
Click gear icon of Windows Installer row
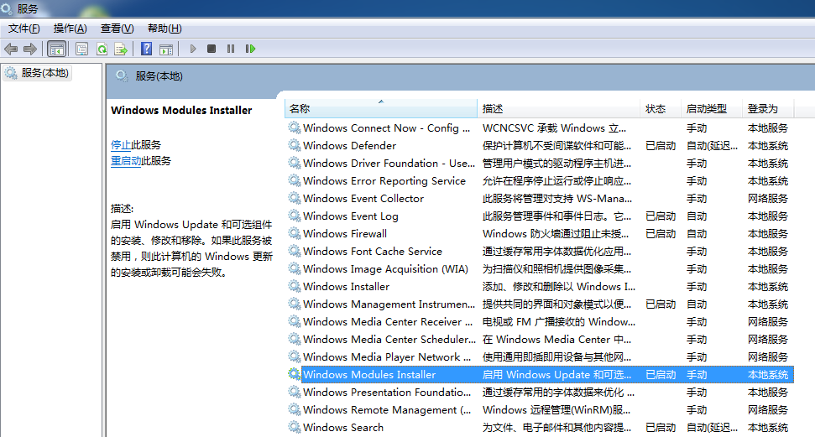[x=295, y=286]
